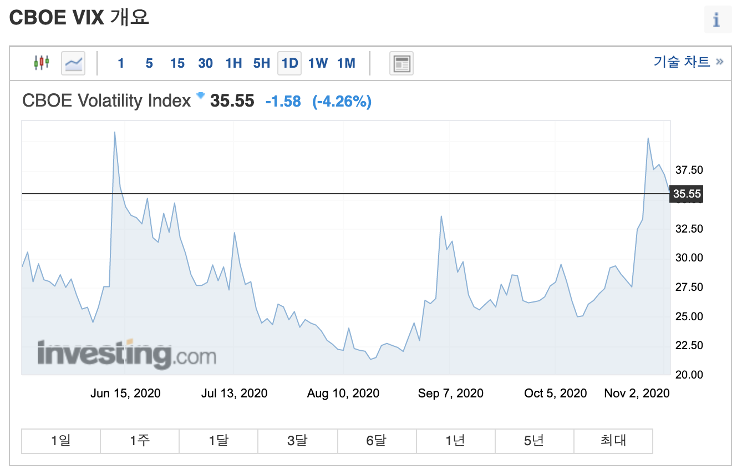Show the 1주 time range
This screenshot has width=742, height=474.
coord(140,441)
